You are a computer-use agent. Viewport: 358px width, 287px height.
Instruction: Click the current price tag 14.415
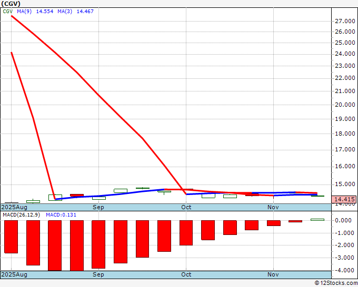(344, 199)
